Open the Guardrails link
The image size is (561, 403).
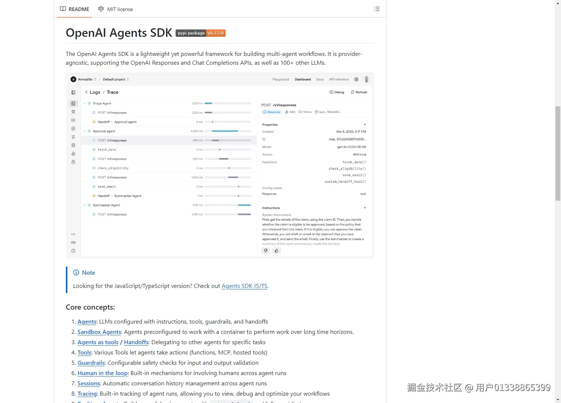(91, 363)
